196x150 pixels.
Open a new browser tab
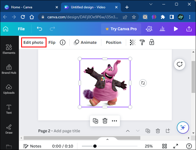[x=127, y=7]
